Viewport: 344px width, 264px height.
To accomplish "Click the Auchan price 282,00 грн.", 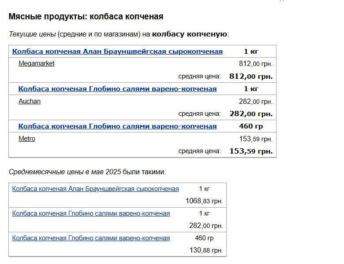I will (256, 102).
